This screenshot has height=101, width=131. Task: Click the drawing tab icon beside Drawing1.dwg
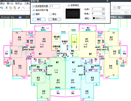click(x=20, y=17)
